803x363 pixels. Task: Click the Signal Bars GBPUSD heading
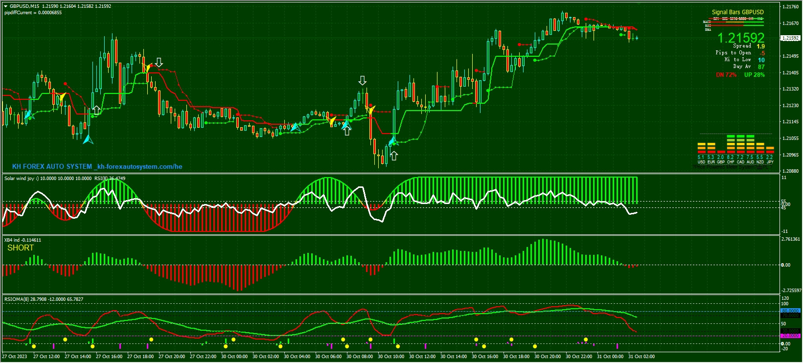pos(737,12)
